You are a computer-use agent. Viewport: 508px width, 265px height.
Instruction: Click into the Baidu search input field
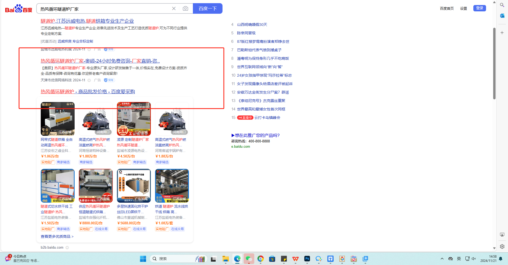coord(105,9)
